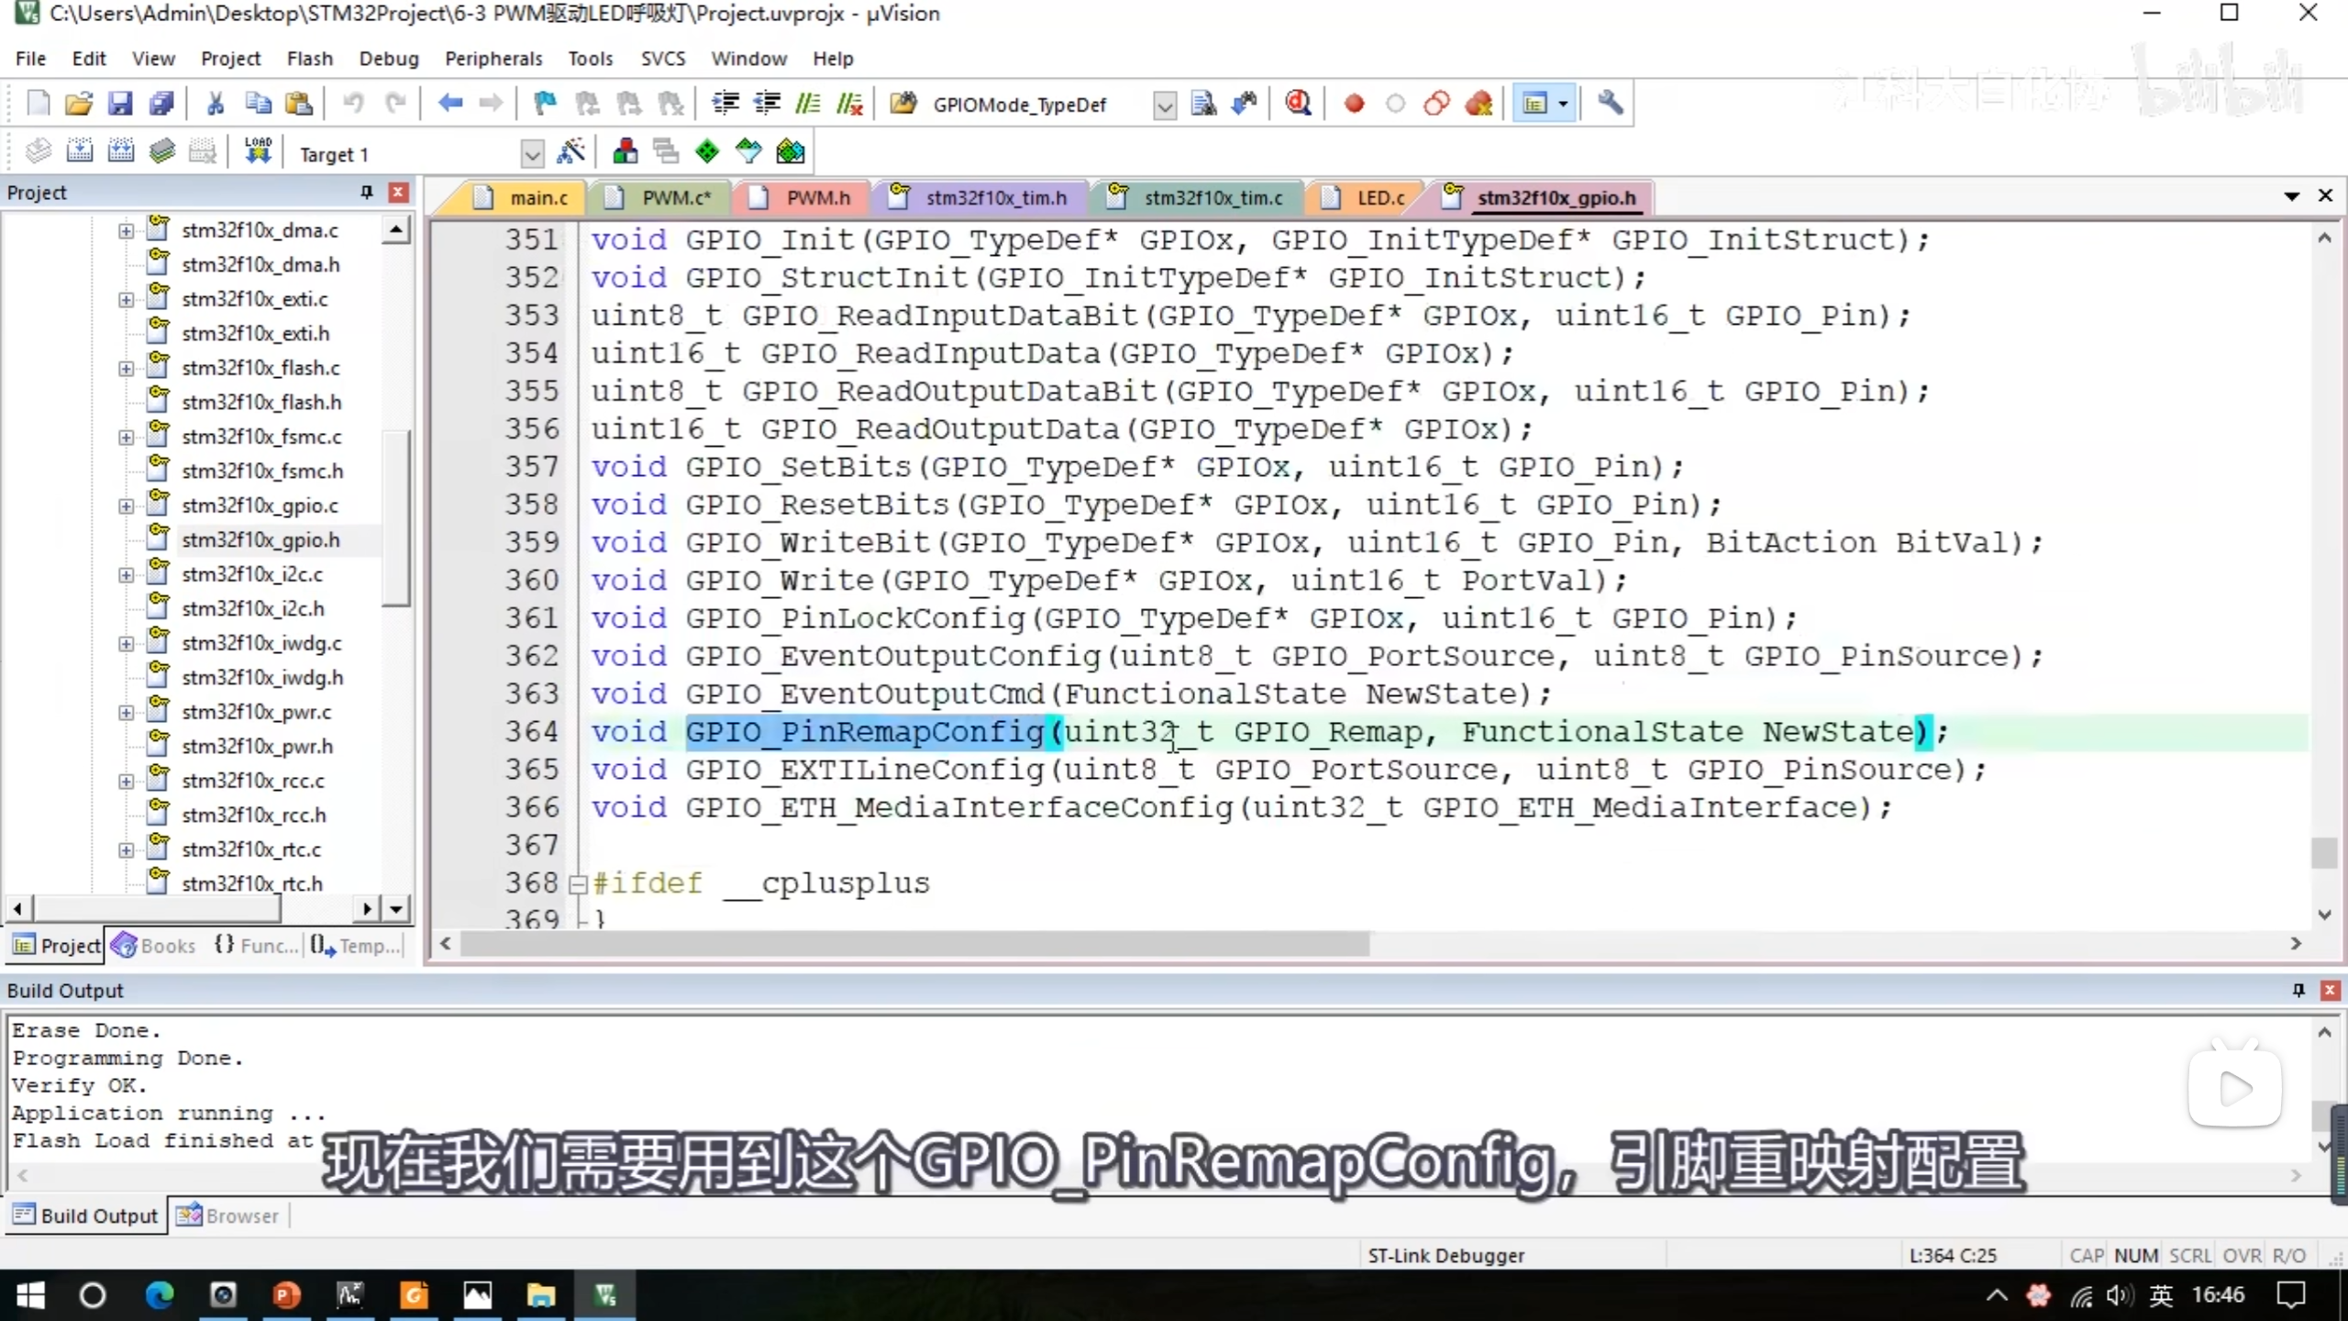Click the Configuration wrench icon
Screen dimensions: 2348x1321
[1610, 104]
